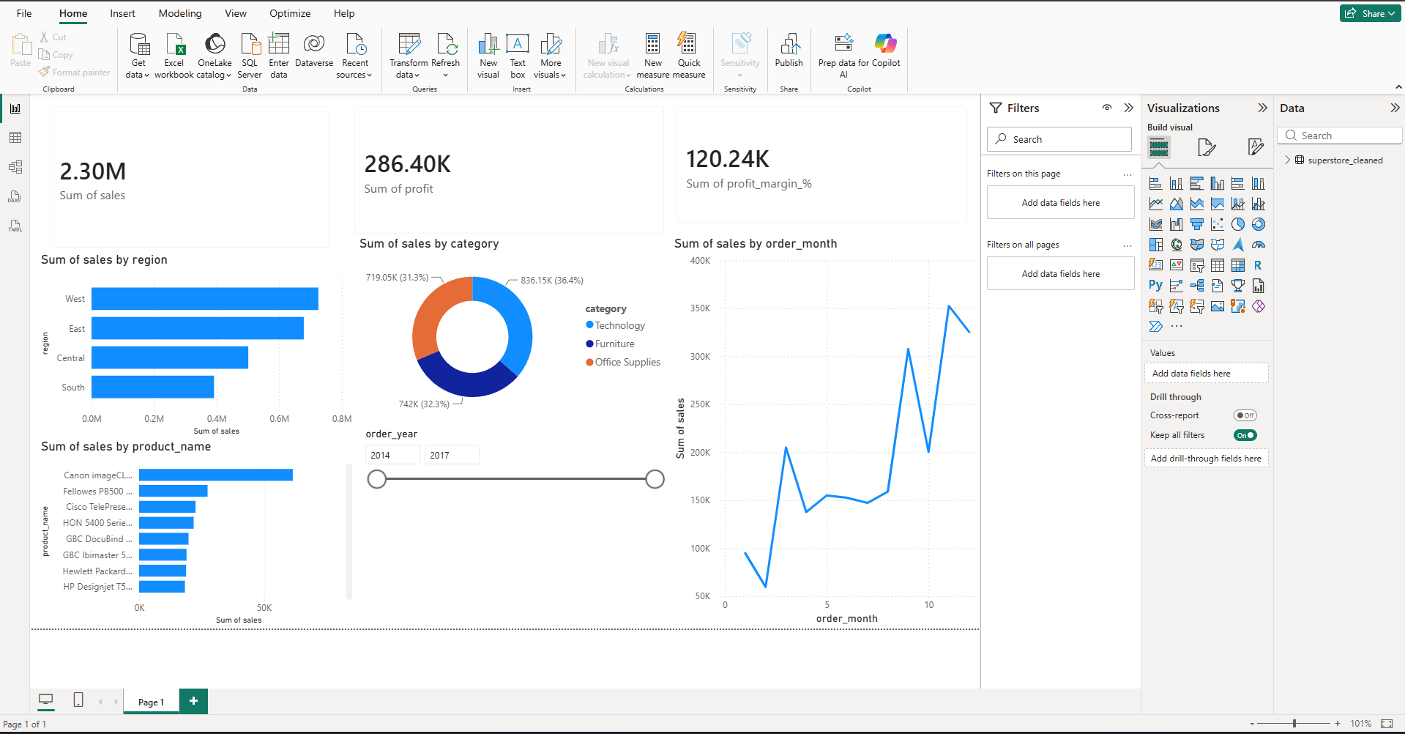Viewport: 1405px width, 734px height.
Task: Select the Decomposition tree visual
Action: 1197,286
